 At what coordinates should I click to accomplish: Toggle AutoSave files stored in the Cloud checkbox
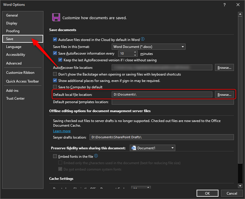[55, 40]
